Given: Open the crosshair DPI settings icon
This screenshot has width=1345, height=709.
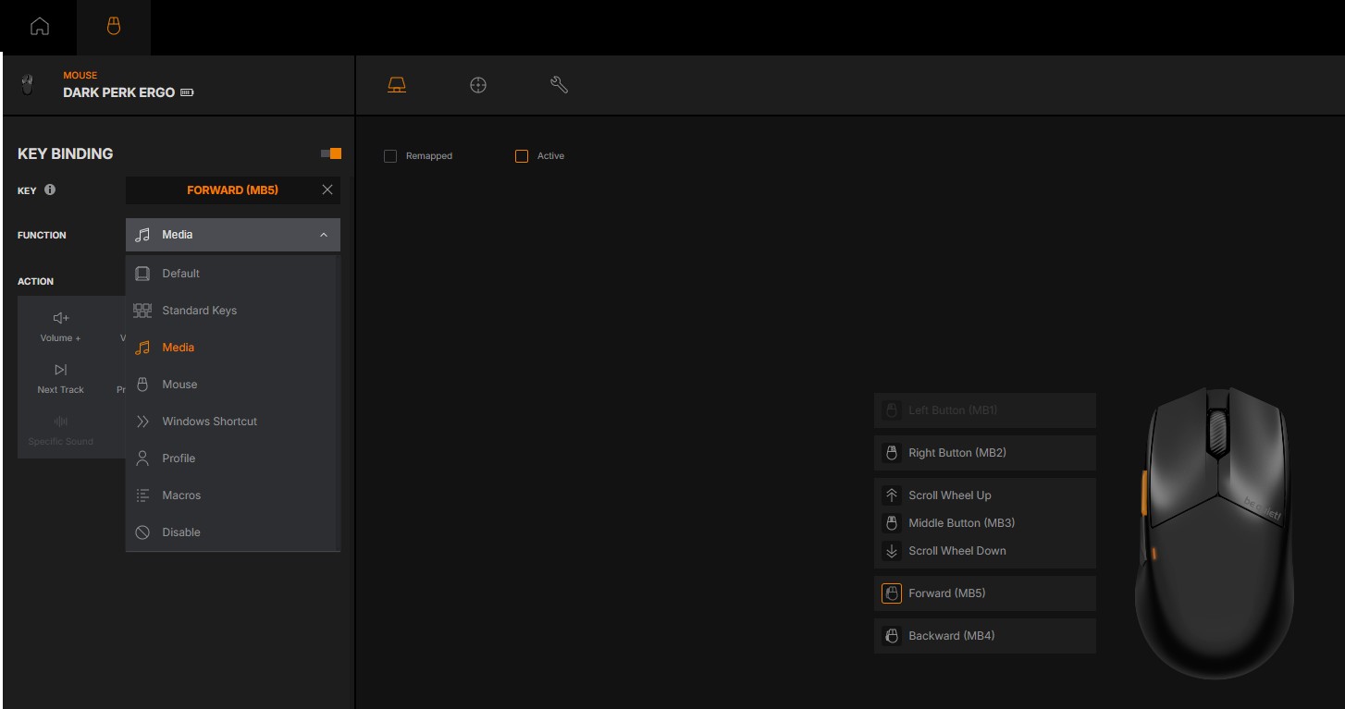Looking at the screenshot, I should pos(478,85).
